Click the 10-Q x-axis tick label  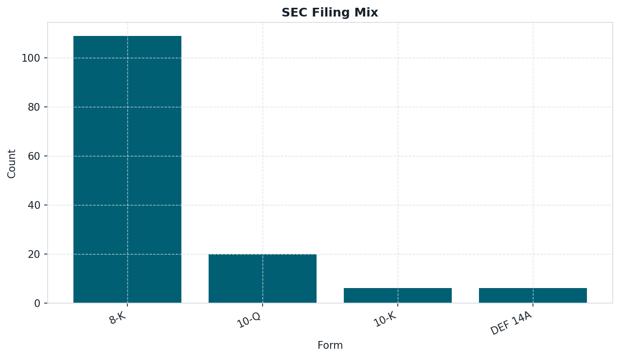pos(249,322)
